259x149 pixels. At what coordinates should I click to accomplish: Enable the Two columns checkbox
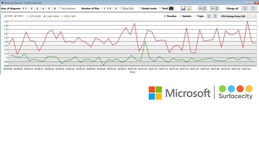tap(59, 8)
